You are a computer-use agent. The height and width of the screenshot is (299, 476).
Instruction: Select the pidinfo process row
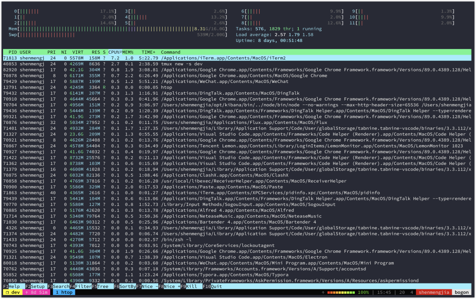[x=237, y=193]
